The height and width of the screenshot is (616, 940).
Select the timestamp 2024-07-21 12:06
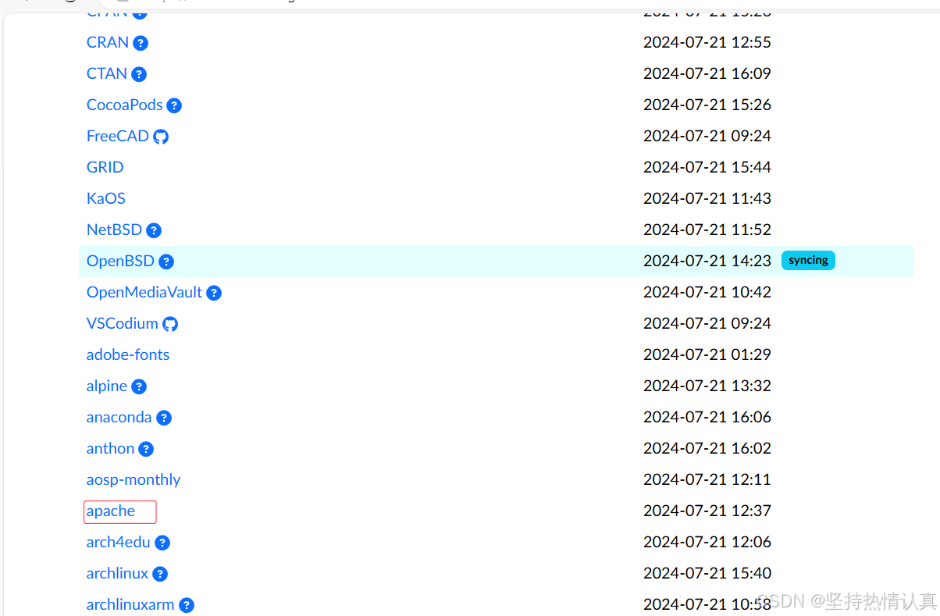707,542
